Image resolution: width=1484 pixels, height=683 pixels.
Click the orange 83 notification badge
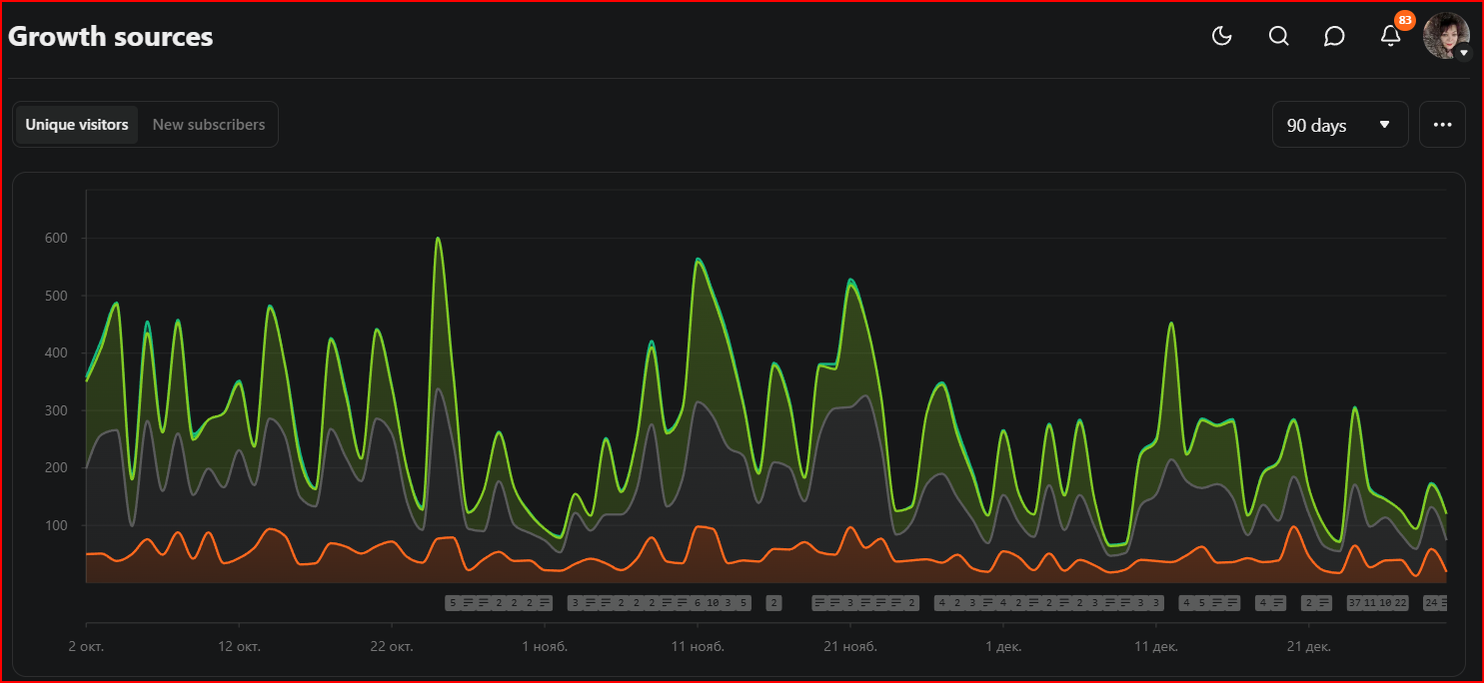(1405, 19)
